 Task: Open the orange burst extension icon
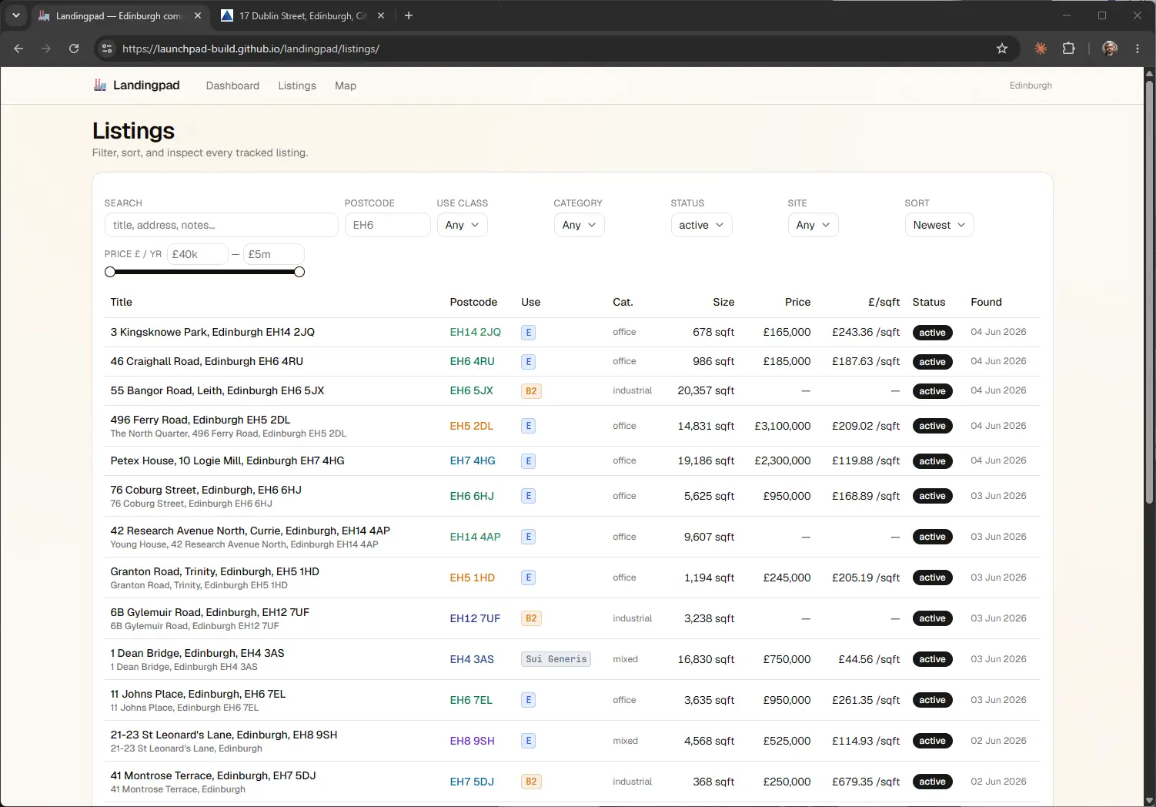coord(1041,49)
